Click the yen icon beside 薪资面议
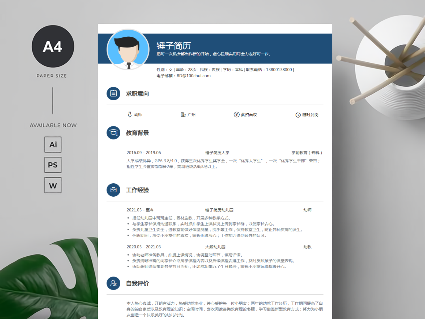Screen dimensions: 425x319 click(x=236, y=115)
